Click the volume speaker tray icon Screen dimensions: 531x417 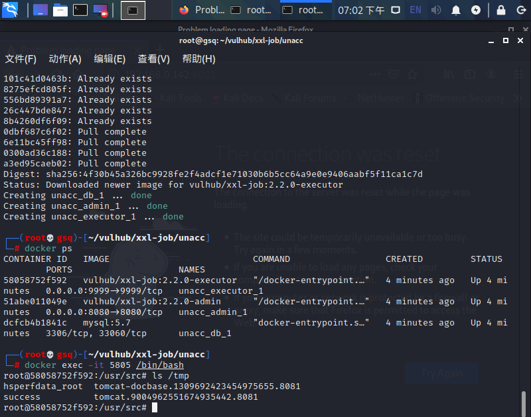point(436,10)
